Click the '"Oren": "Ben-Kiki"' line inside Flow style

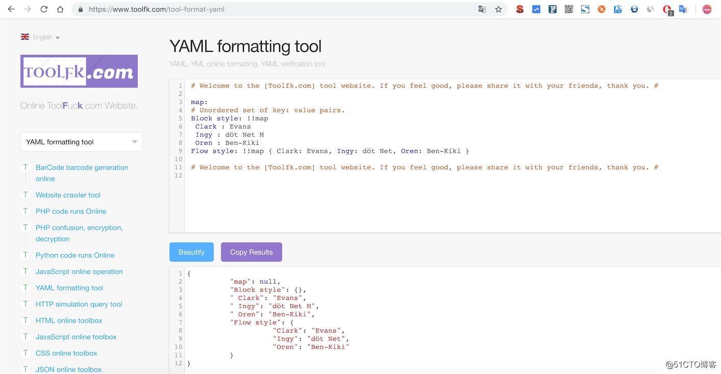coord(311,347)
